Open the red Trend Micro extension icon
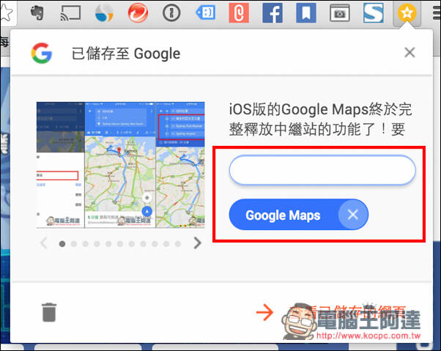441x351 pixels. point(138,12)
